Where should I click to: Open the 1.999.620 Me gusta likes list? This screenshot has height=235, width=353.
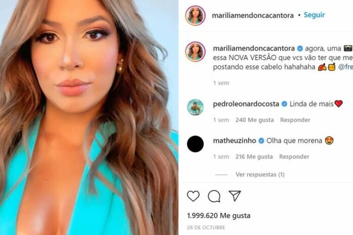click(219, 216)
